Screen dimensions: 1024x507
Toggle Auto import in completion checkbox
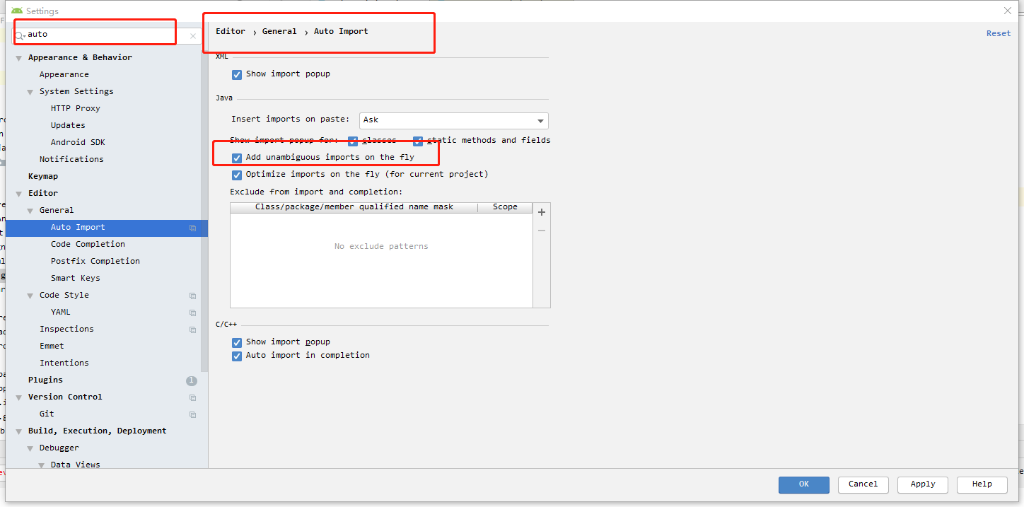pos(237,356)
